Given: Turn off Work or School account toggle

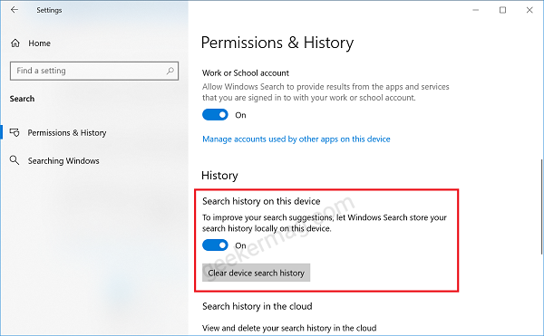Looking at the screenshot, I should coord(215,115).
